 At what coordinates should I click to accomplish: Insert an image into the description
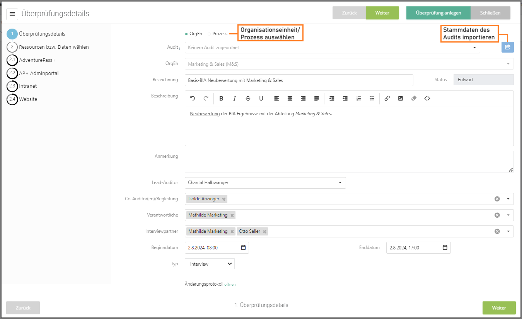pyautogui.click(x=401, y=99)
